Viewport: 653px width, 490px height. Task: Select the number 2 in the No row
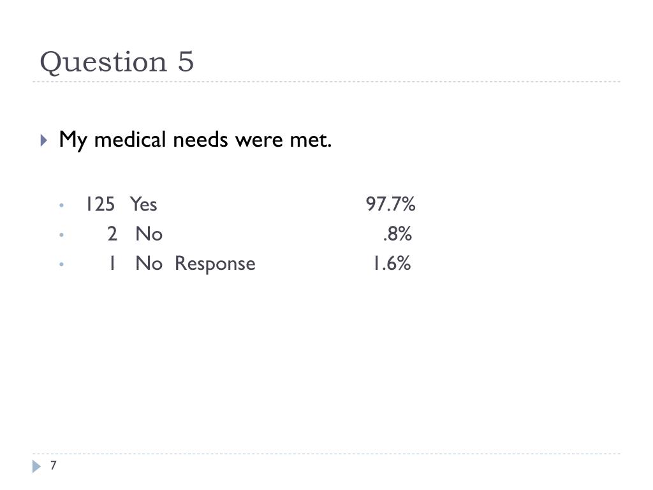coord(112,234)
